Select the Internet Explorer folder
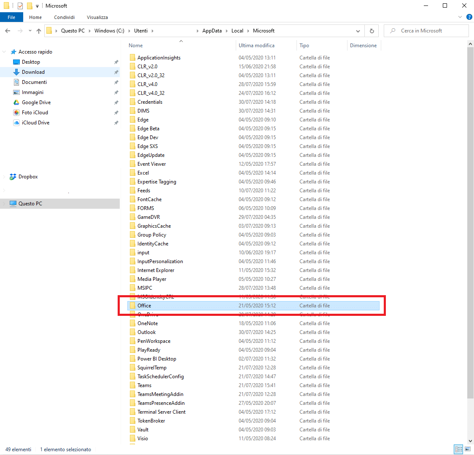 coord(156,270)
